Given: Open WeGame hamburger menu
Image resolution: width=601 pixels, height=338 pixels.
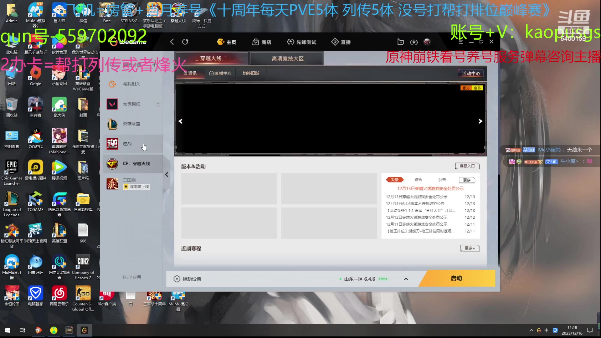Looking at the screenshot, I should coord(461,42).
